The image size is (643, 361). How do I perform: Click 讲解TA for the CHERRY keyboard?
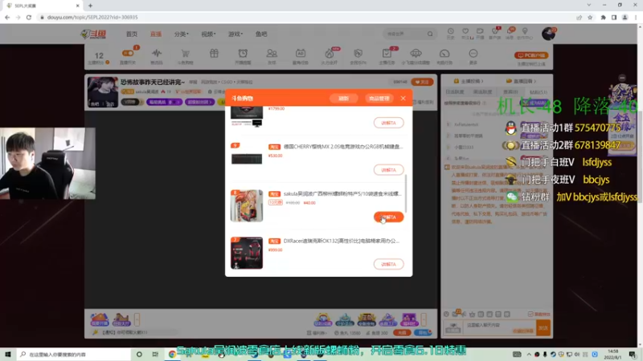click(388, 170)
